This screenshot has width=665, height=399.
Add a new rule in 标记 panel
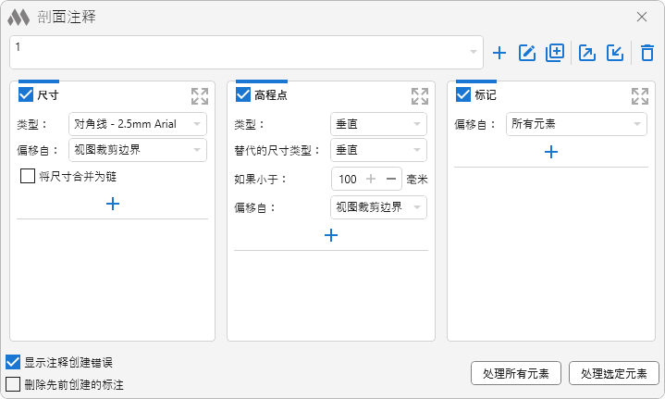click(551, 152)
